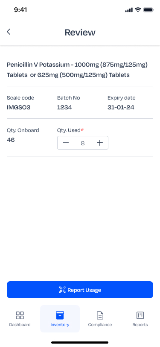Click the QR scan icon on Report Usage
The width and height of the screenshot is (160, 347).
(x=62, y=290)
